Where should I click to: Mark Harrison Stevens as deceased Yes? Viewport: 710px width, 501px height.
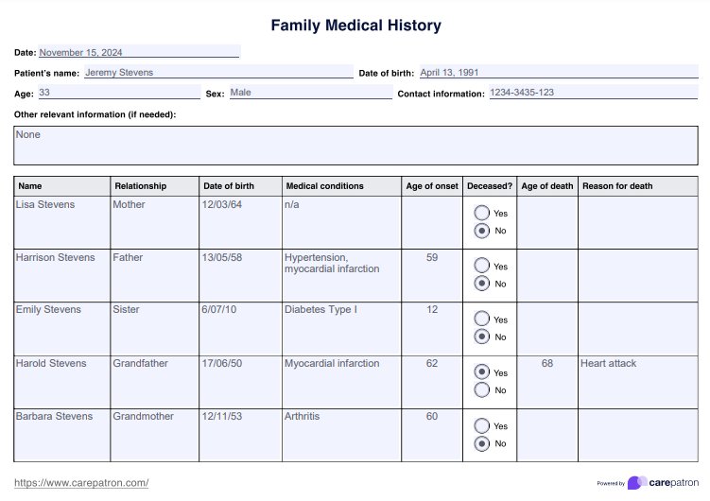point(482,266)
